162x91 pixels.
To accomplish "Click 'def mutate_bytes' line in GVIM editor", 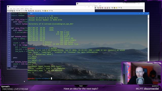I will pos(19,62).
